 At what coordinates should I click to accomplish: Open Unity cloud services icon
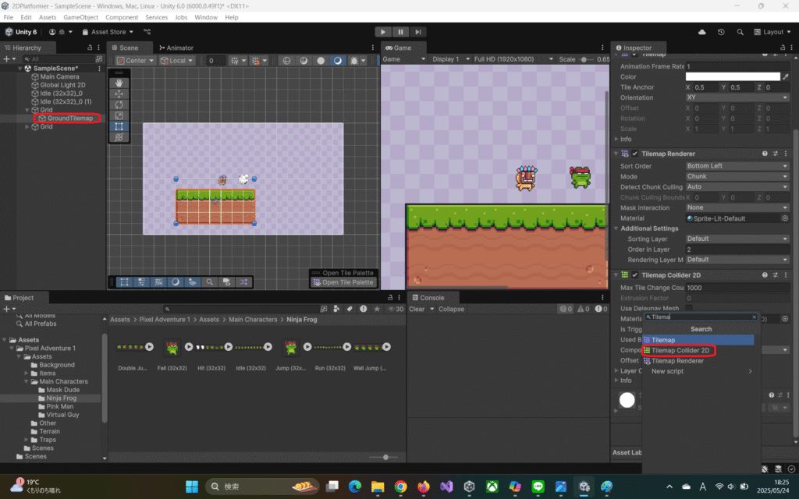[x=701, y=31]
